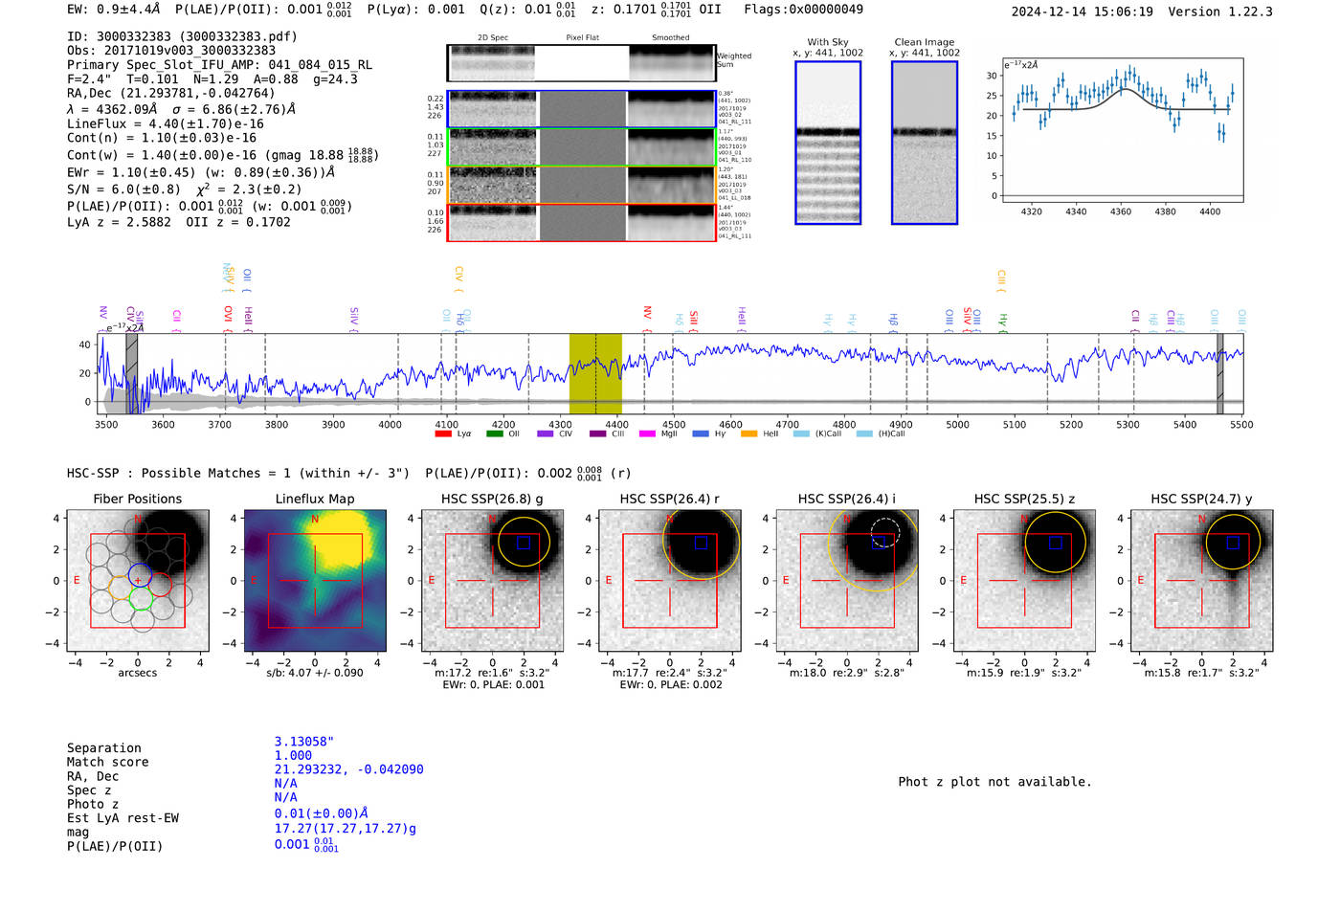This screenshot has height=912, width=1340.
Task: Click the grey hatched band near 3540 Å
Action: pyautogui.click(x=132, y=373)
